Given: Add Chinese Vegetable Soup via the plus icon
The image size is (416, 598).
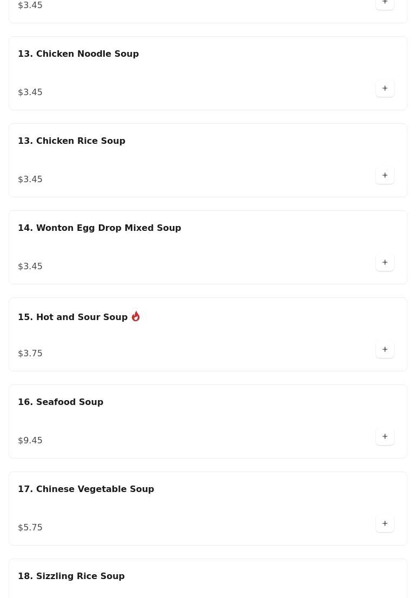Looking at the screenshot, I should point(385,523).
